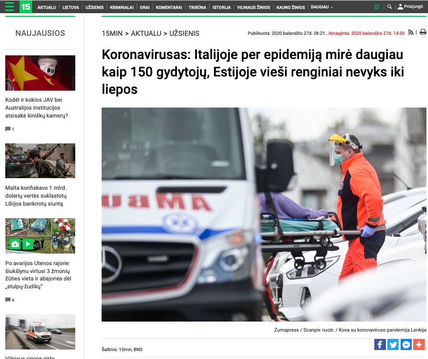Expand the Daugiau dropdown menu
Screen dimensions: 428x359
tap(322, 7)
